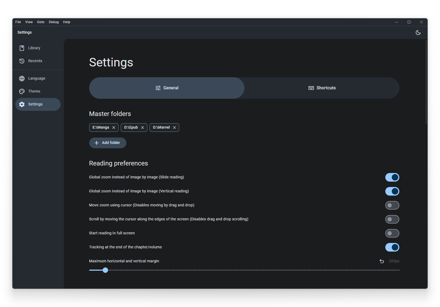Enable Start reading in full screen
The height and width of the screenshot is (307, 440).
(x=392, y=233)
